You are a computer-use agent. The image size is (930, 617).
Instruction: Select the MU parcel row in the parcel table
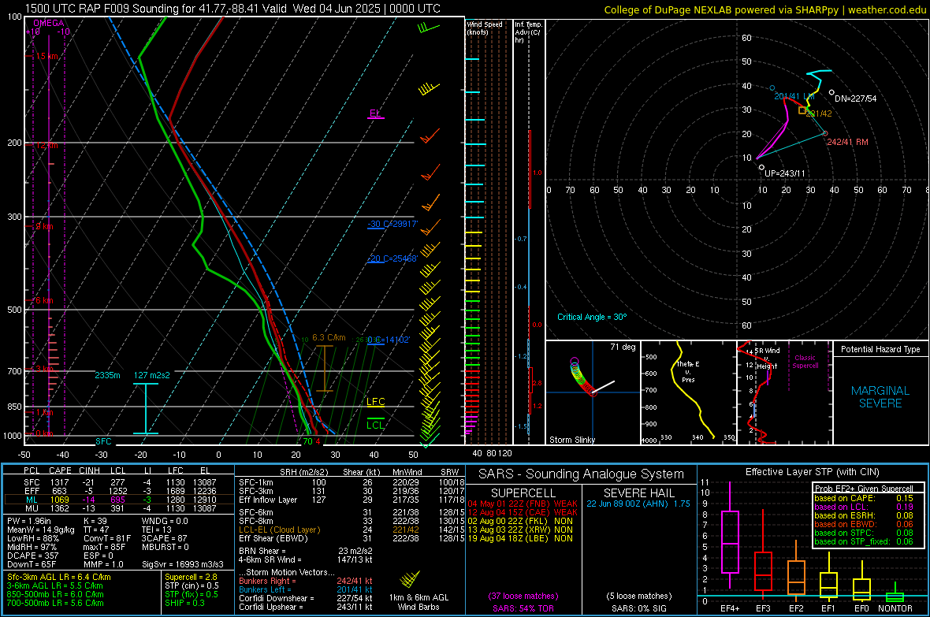tap(119, 507)
